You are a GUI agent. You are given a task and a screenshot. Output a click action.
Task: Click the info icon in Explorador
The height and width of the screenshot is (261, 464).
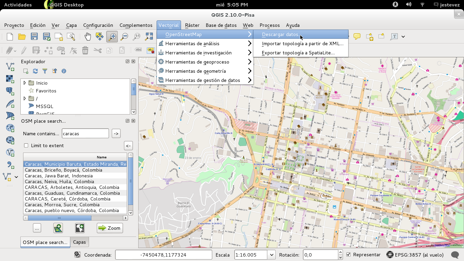64,71
